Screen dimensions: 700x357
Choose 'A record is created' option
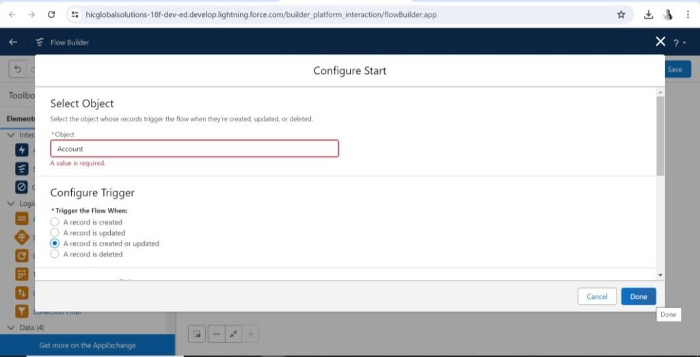point(55,222)
